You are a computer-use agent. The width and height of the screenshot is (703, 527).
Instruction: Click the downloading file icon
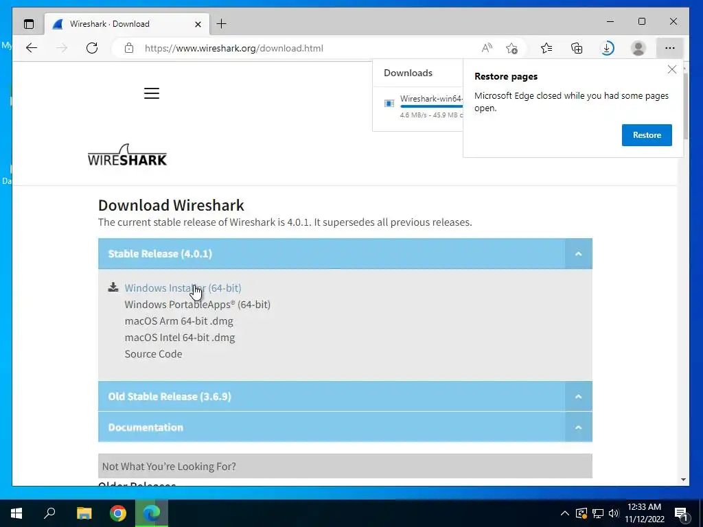(x=389, y=104)
